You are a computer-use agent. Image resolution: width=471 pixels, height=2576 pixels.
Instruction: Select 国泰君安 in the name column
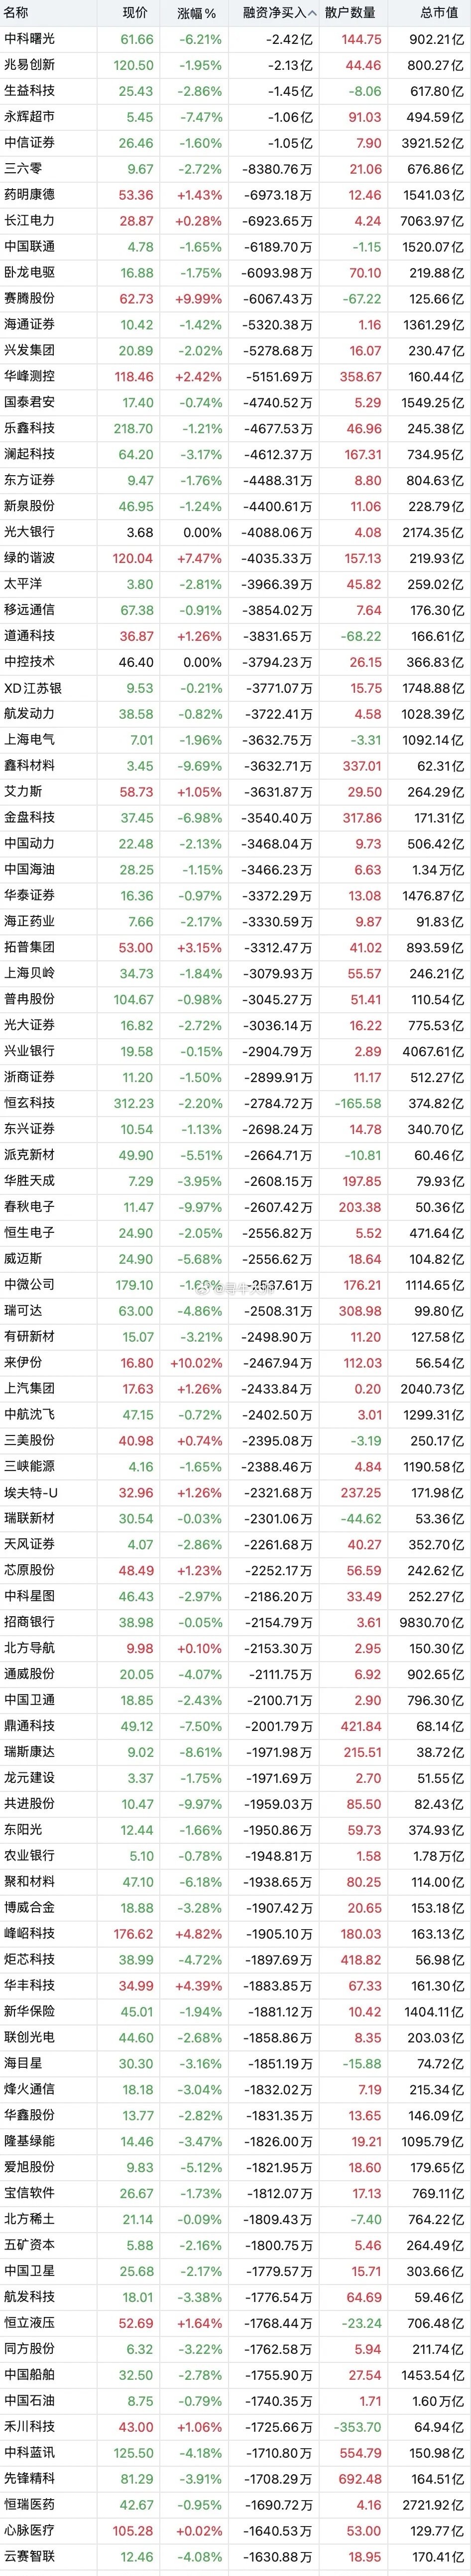point(30,403)
